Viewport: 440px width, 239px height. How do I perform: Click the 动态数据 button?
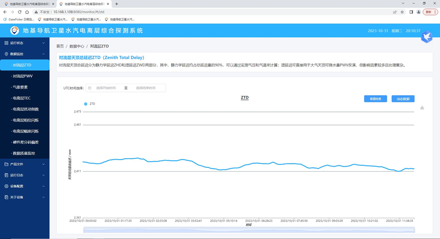403,99
